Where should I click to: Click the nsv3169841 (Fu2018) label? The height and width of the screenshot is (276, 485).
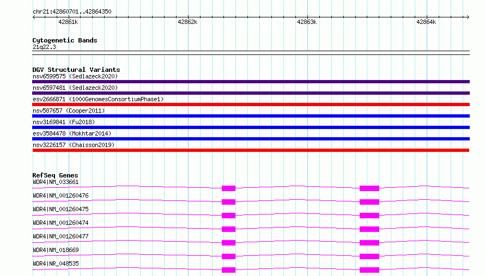coord(64,122)
